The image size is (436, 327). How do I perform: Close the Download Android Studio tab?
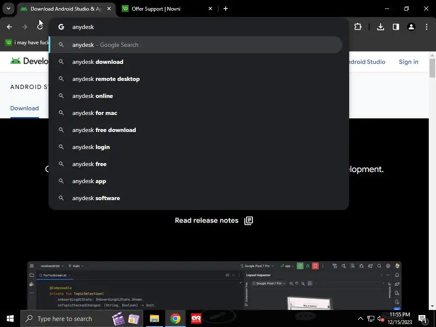109,9
